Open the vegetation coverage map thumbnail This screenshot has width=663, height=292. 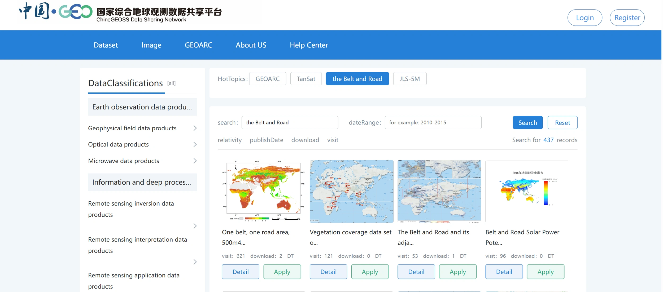coord(351,191)
